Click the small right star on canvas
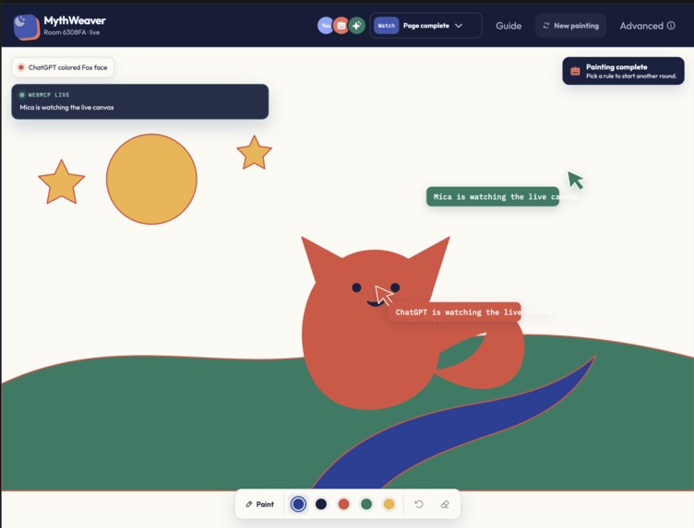 click(x=254, y=153)
